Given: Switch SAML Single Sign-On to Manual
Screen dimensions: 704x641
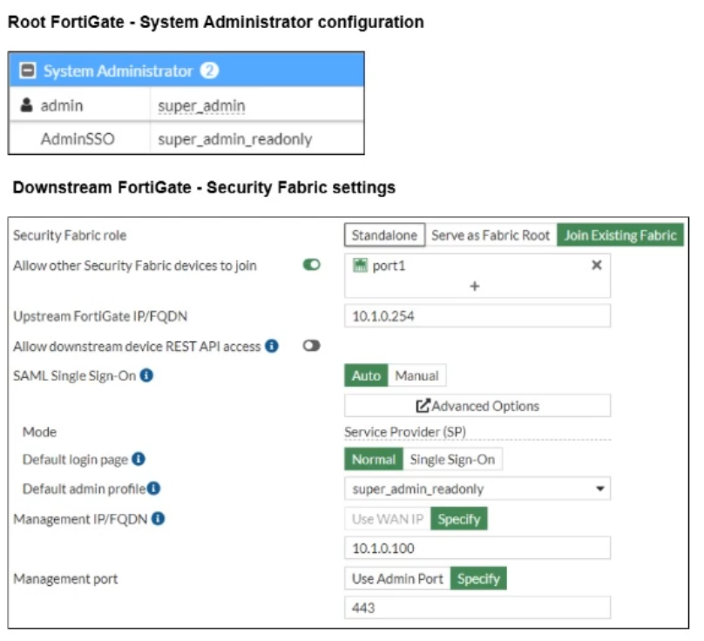Looking at the screenshot, I should [416, 376].
